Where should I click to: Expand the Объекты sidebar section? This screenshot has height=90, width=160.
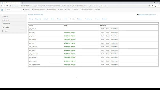[x=13, y=16]
